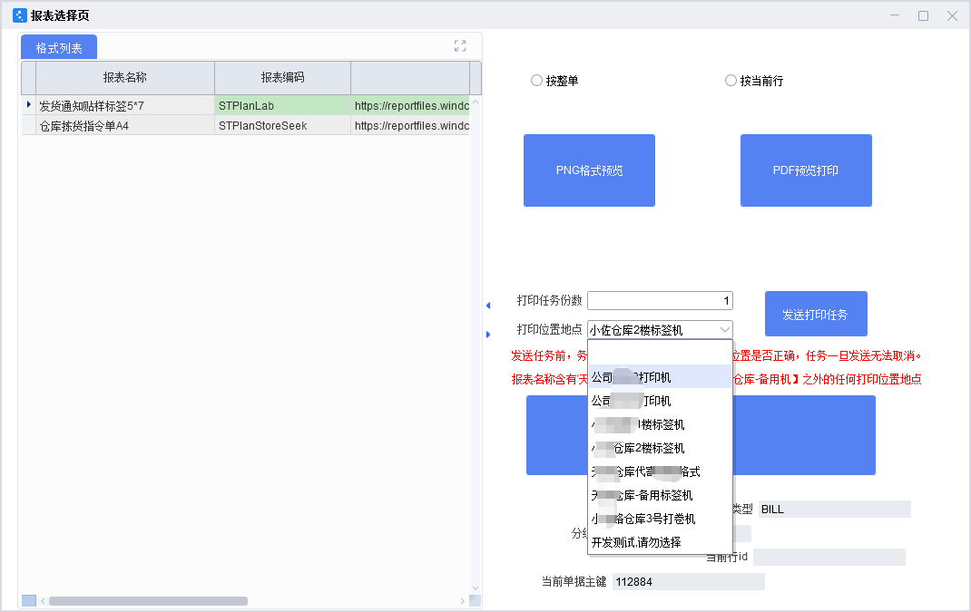Click the 打印任务份数 input field

point(660,300)
